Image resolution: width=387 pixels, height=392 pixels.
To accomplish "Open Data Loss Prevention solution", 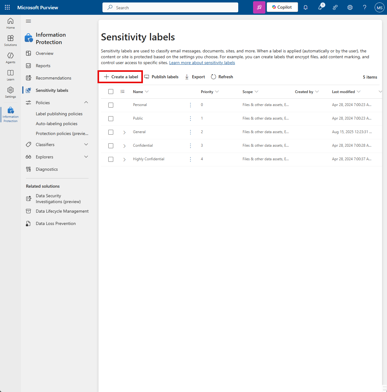I will (56, 223).
